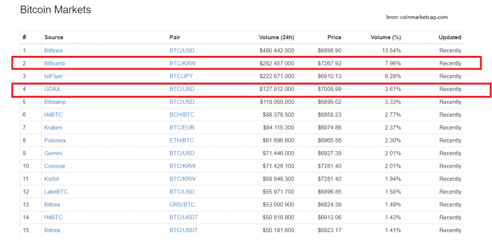This screenshot has width=492, height=242.
Task: Open GDAX BTC/USD pair link
Action: coord(181,89)
